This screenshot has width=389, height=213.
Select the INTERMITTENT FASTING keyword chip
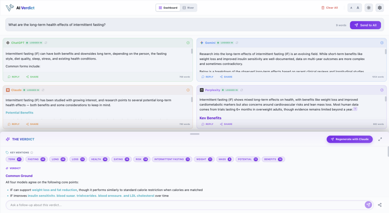point(172,159)
